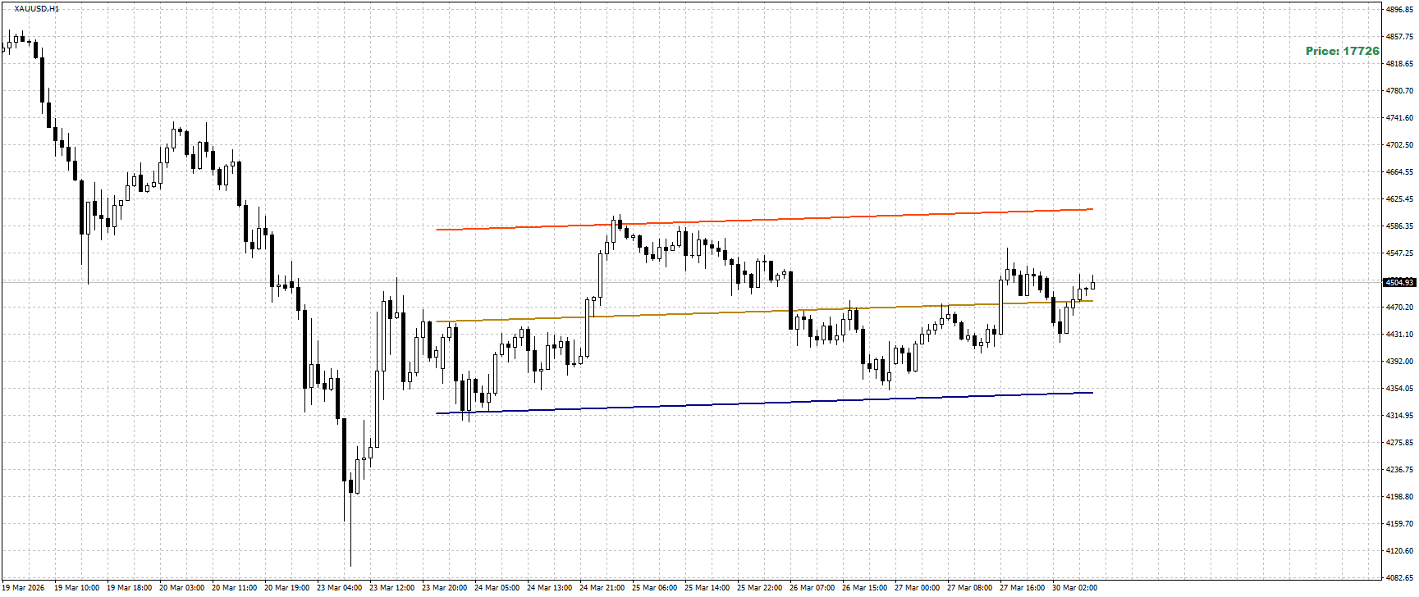Viewport: 1419px width, 597px height.
Task: Select the 4780.70 price scale label
Action: click(x=1399, y=91)
